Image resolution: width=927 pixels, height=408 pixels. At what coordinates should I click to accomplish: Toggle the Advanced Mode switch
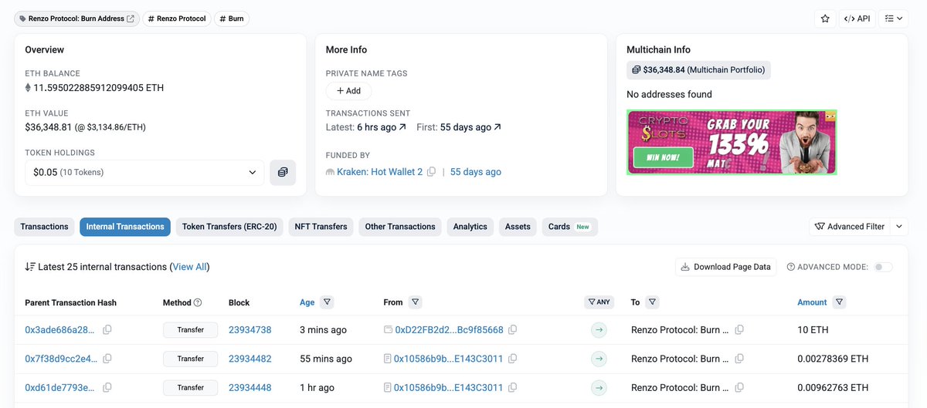point(883,267)
